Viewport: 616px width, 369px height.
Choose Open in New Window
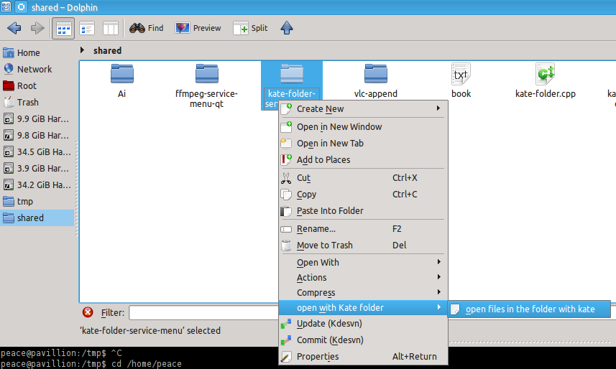pos(364,127)
